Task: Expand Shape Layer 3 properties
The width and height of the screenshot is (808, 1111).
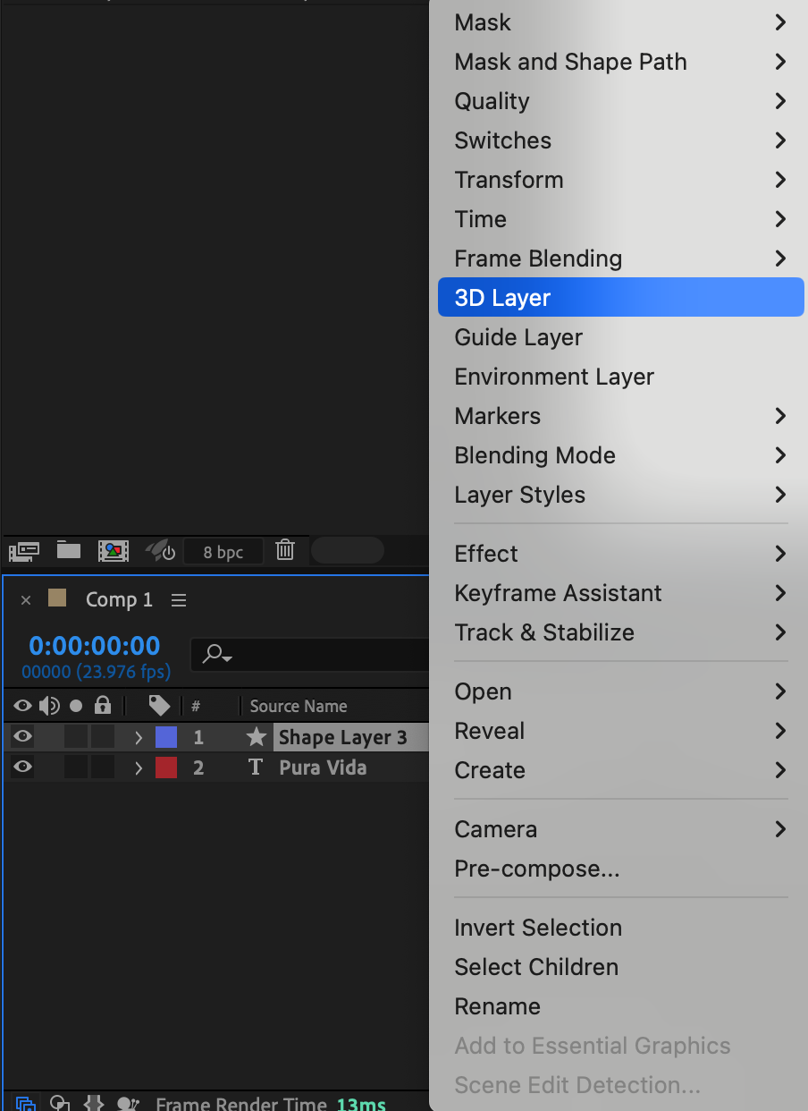Action: pos(138,738)
